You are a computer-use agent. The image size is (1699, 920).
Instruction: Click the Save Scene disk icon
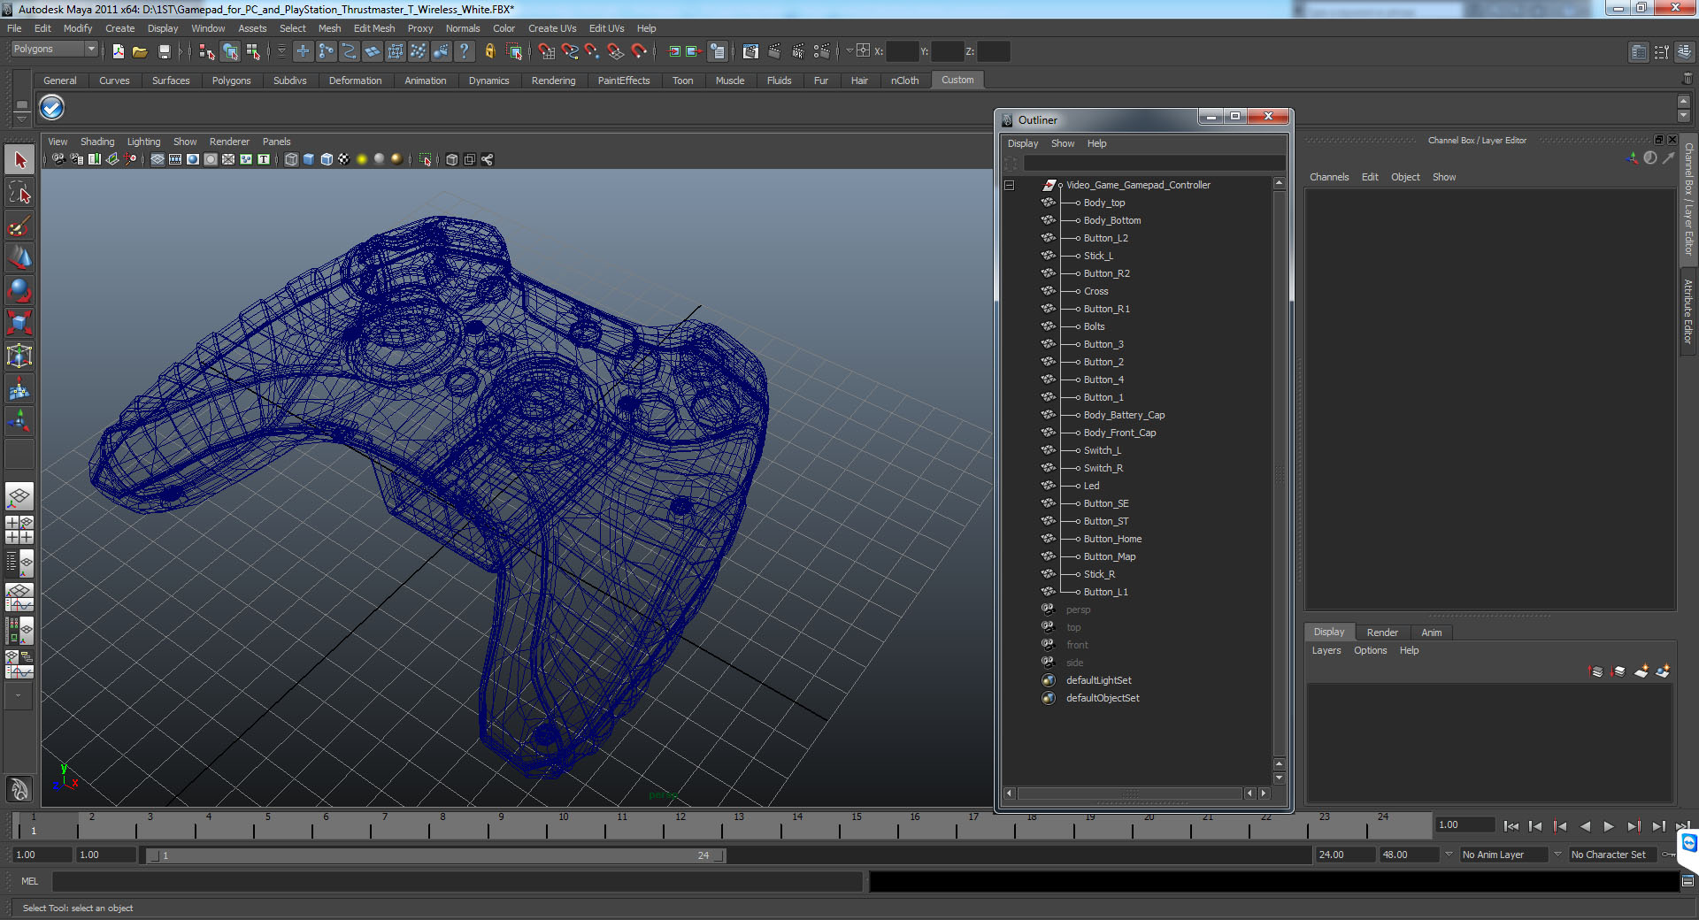(x=164, y=51)
